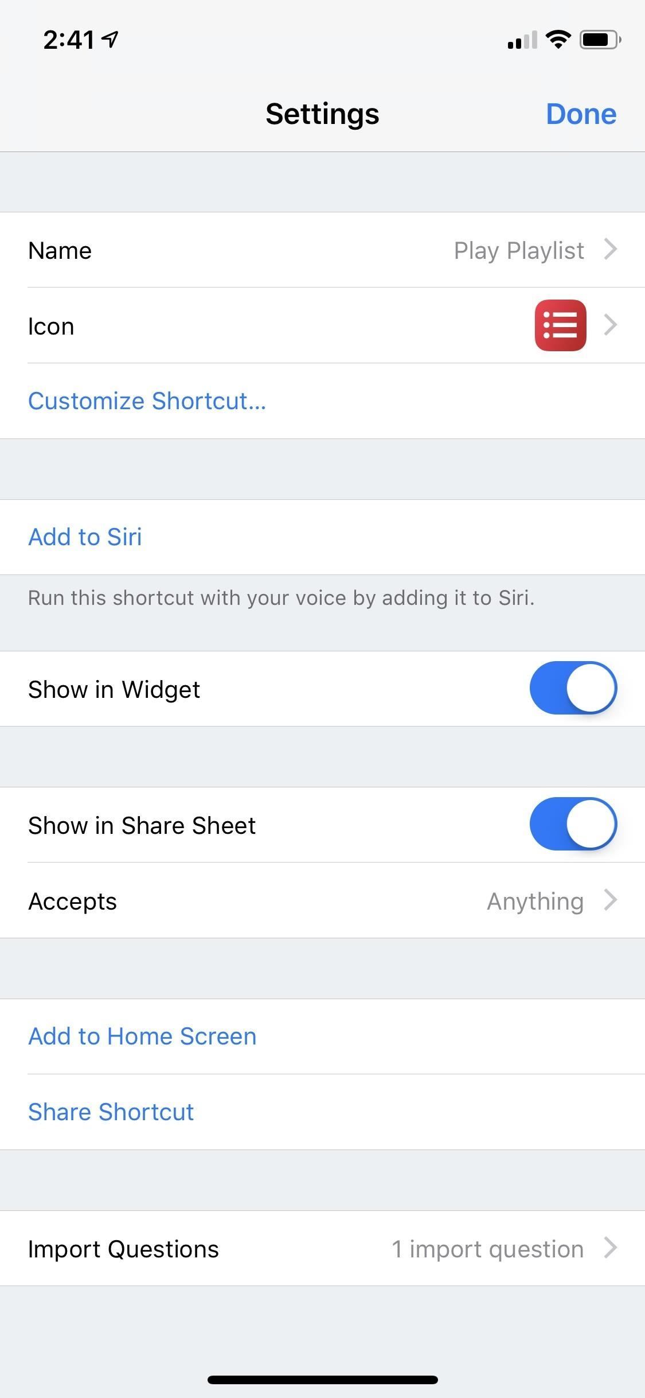This screenshot has width=645, height=1398.
Task: Tap the Anything value for Accepts
Action: click(x=535, y=901)
